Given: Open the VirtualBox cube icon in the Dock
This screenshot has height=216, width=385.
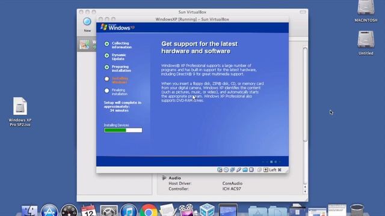Looking at the screenshot, I should tap(207, 210).
